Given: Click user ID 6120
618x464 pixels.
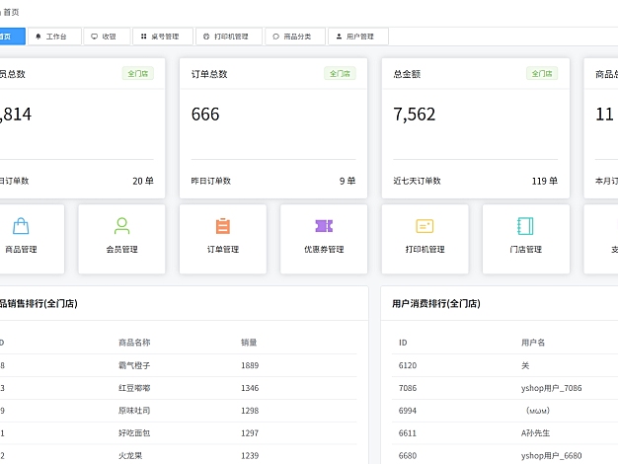Looking at the screenshot, I should coord(408,365).
